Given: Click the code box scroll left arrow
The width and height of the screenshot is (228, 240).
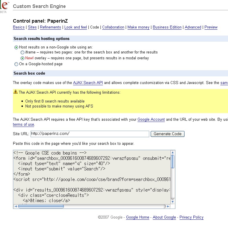Looking at the screenshot, I should coord(16,206).
